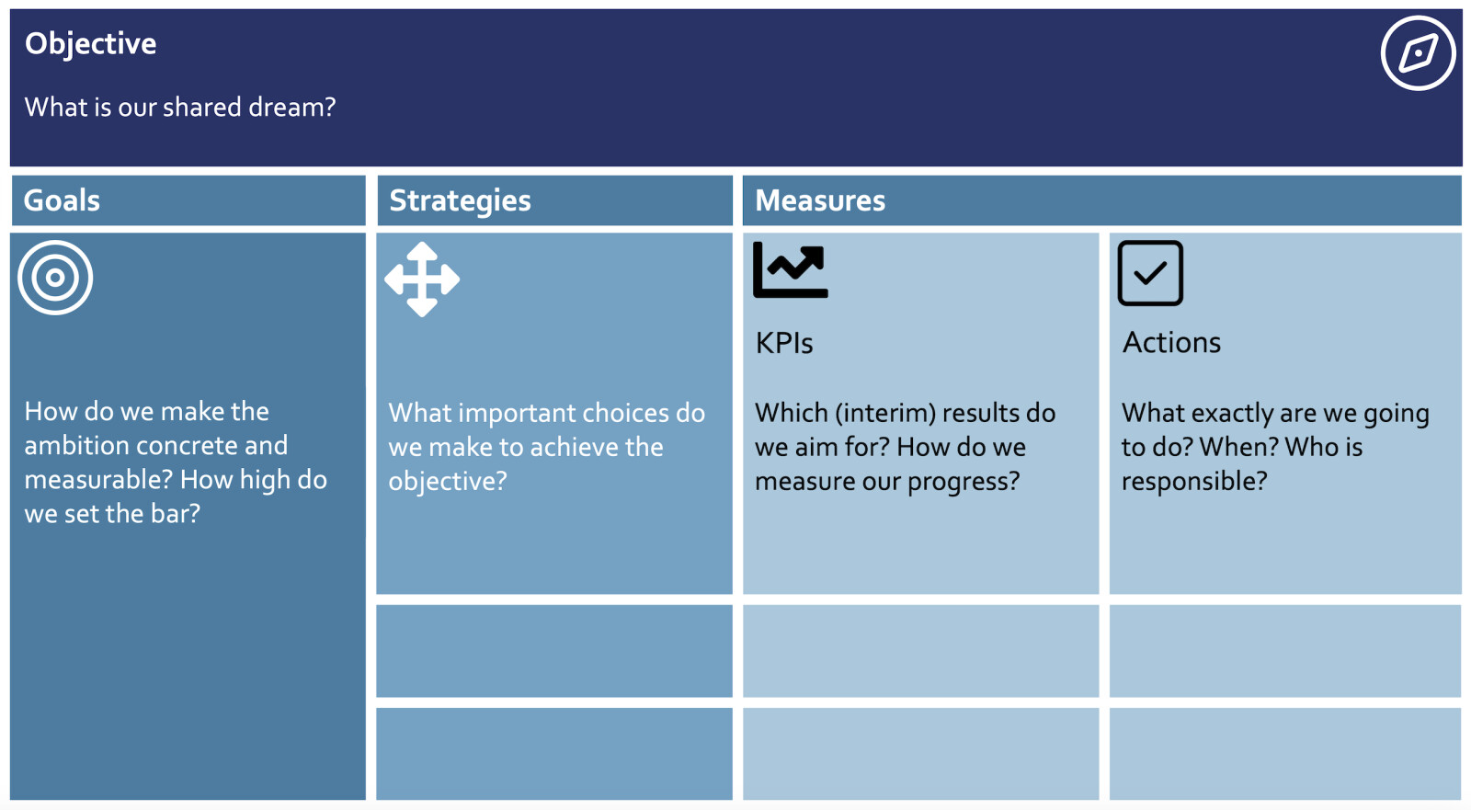Select the Objective heading text

click(91, 44)
